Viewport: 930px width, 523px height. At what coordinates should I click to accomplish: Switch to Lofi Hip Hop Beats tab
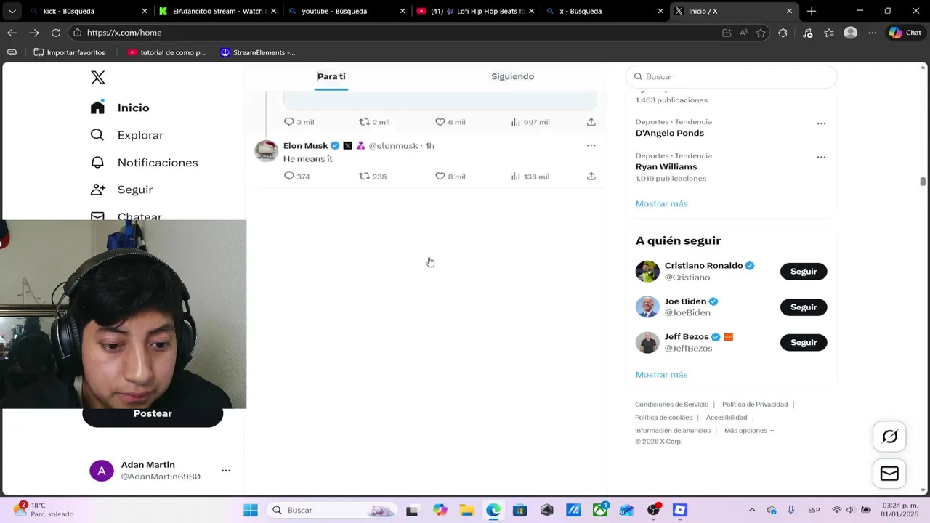coord(475,11)
